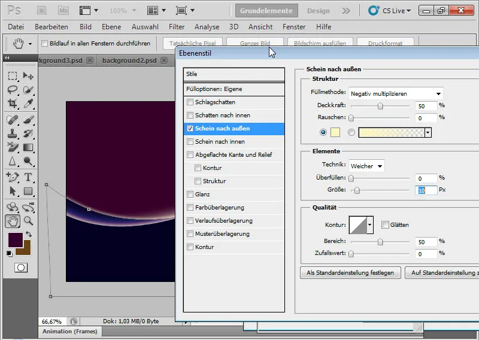Open the Fenster menu
This screenshot has height=340, width=479.
coord(294,27)
